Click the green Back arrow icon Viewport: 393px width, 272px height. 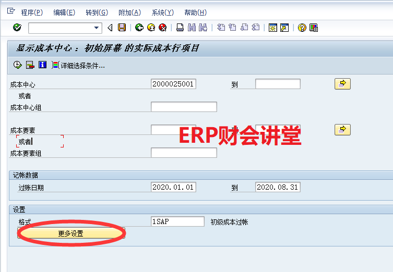point(139,28)
